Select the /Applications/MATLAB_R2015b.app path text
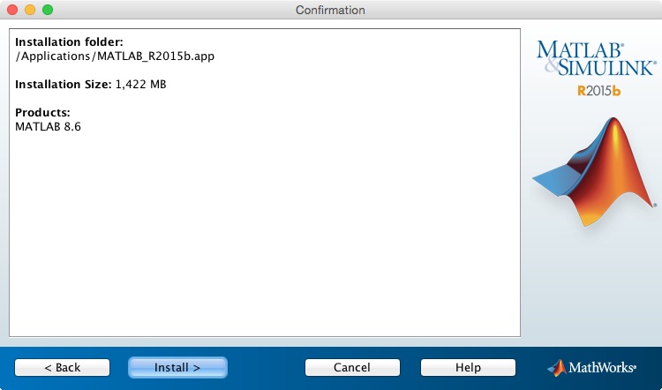Screen dimensions: 662x390 coord(115,56)
